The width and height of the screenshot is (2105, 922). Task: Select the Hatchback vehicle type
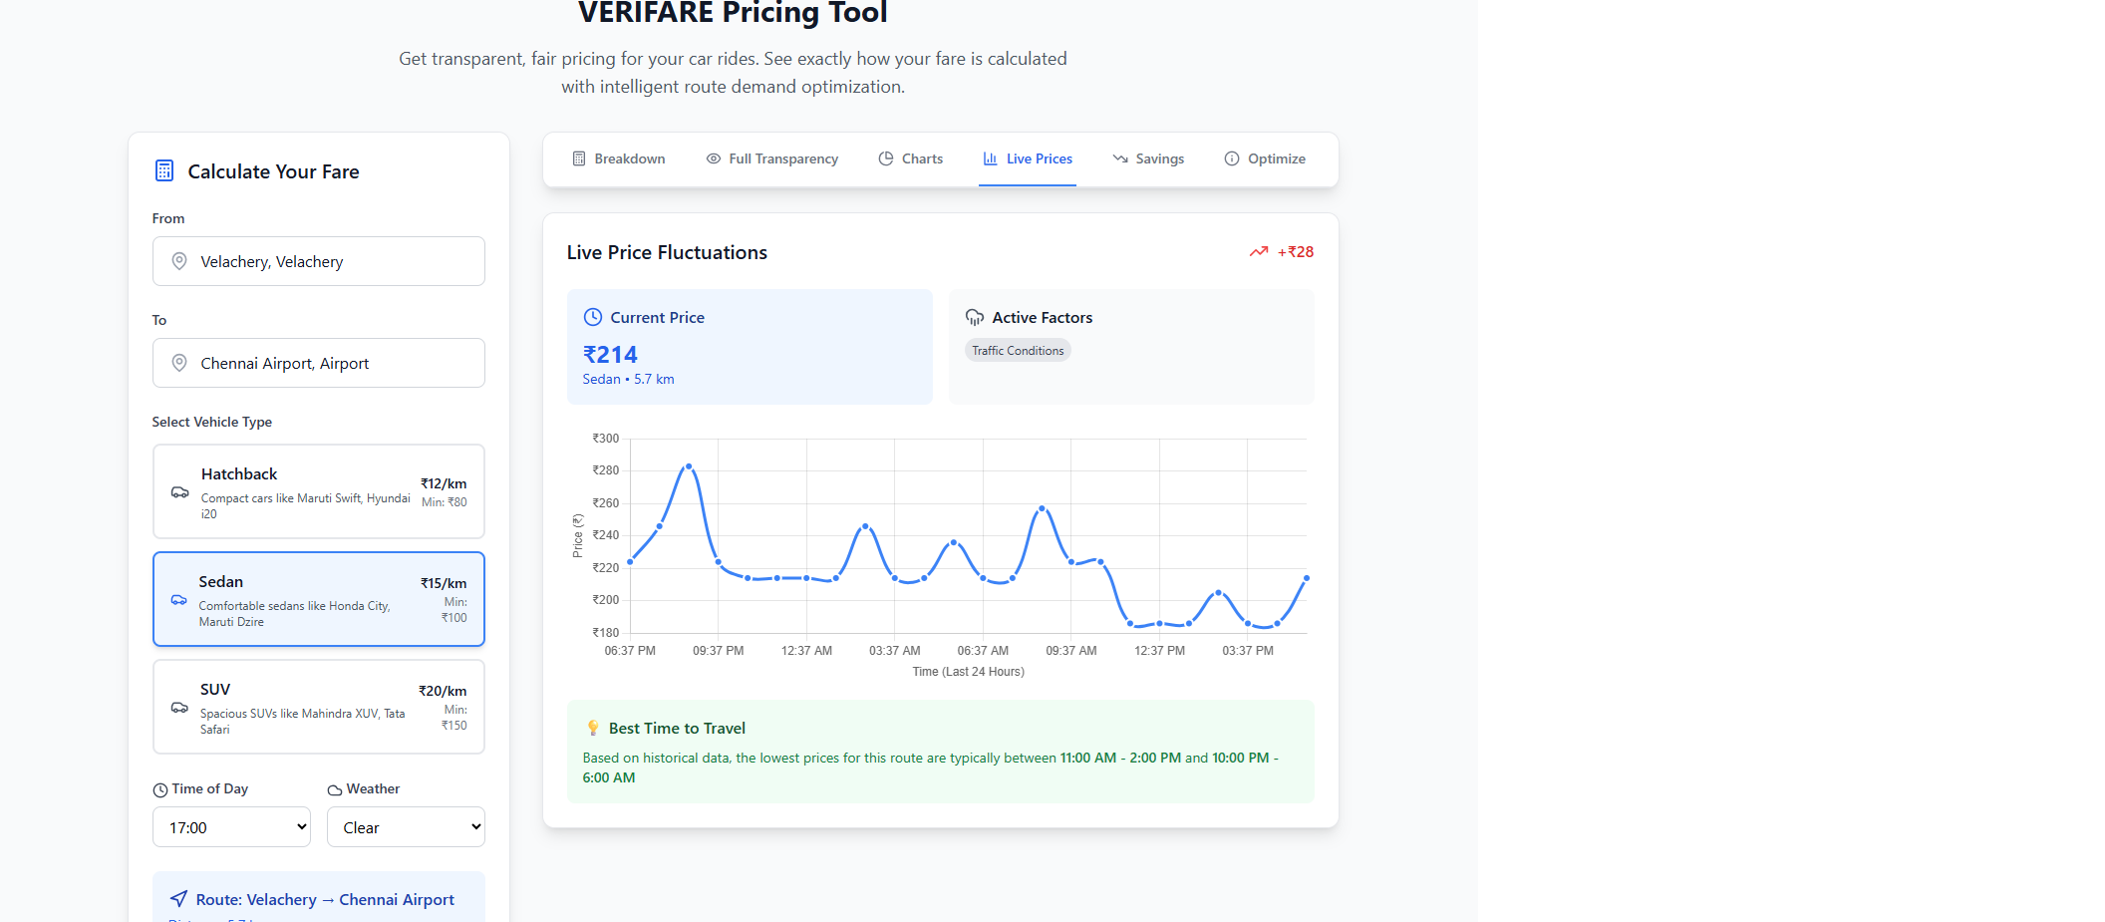pyautogui.click(x=319, y=491)
